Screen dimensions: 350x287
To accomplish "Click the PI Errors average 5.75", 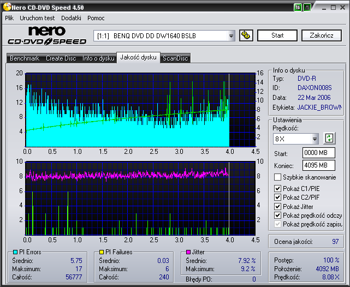I will coord(76,260).
